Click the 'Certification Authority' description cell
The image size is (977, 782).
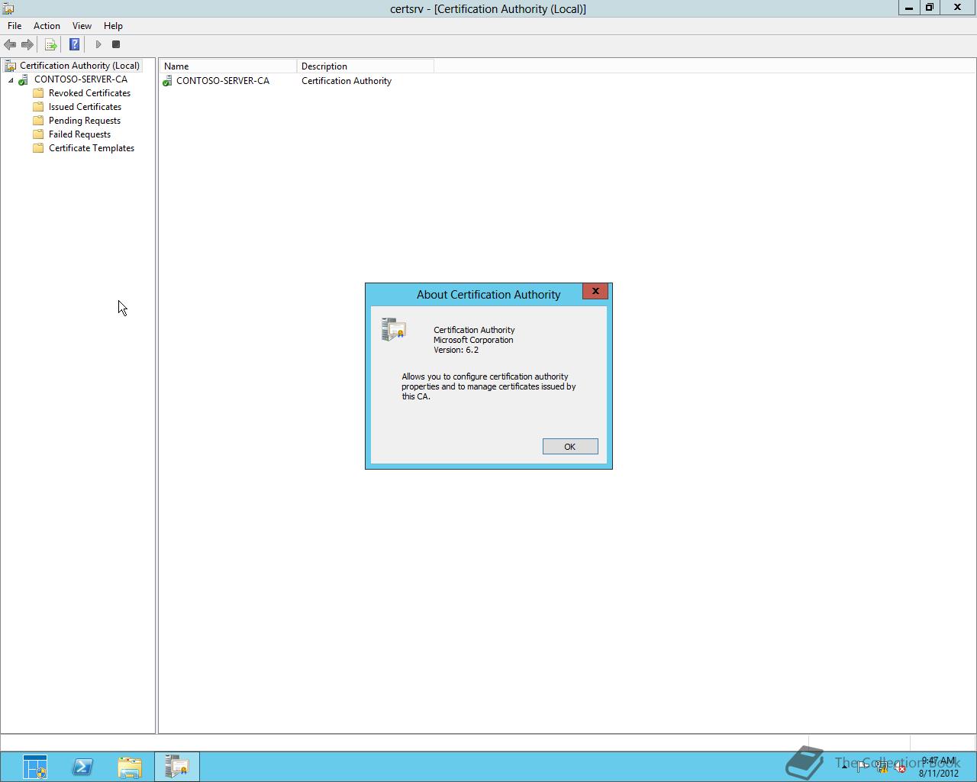click(x=347, y=81)
